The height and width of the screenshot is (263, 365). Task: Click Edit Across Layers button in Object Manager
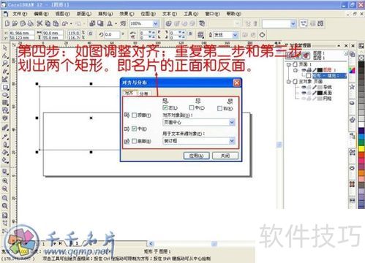(x=298, y=56)
